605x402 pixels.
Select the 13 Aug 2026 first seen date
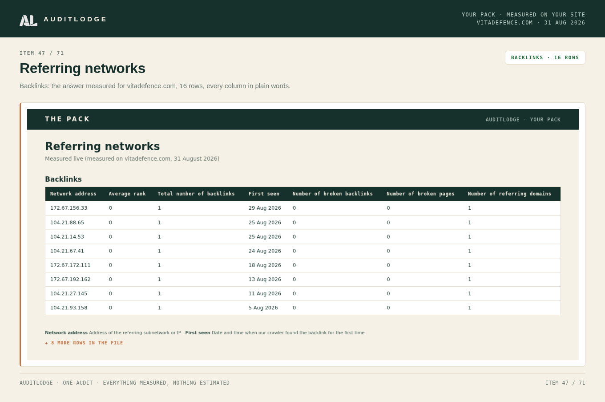[265, 280]
